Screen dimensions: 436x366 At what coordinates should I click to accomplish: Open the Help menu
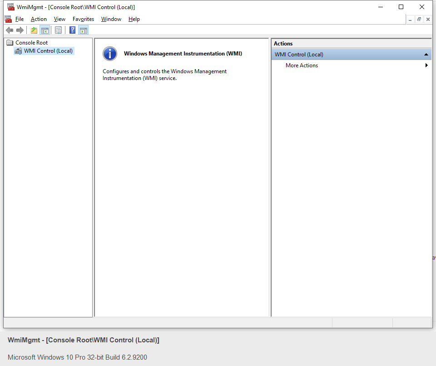[134, 19]
